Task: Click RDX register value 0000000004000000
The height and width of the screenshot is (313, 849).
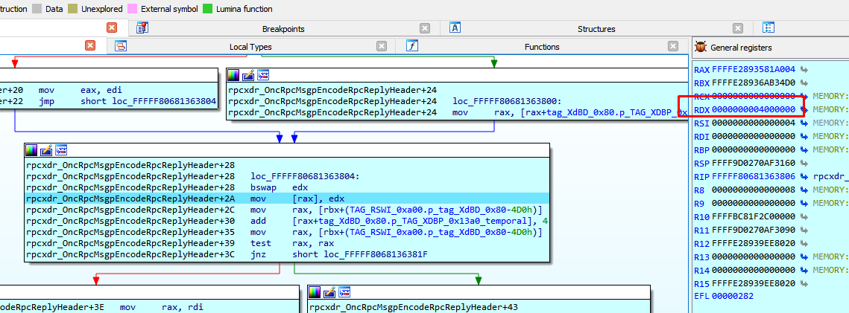Action: [755, 109]
